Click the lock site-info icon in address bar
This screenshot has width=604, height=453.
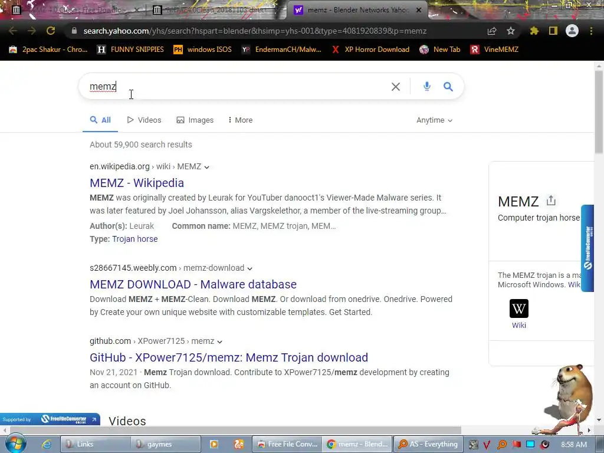pos(74,31)
